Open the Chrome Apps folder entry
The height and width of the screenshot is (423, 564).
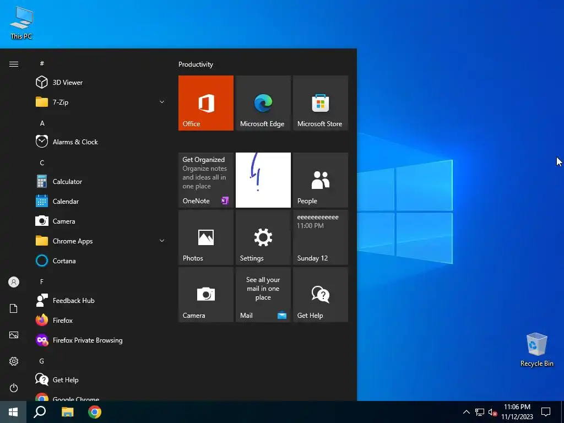pos(101,241)
